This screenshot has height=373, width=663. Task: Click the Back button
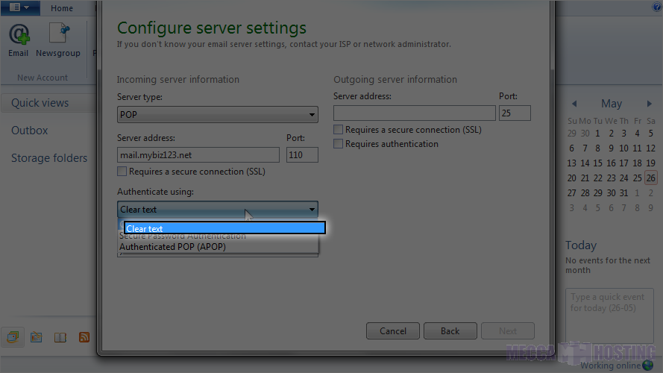(450, 331)
